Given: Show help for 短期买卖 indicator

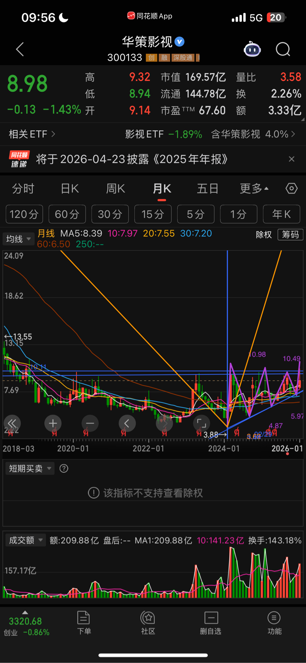Looking at the screenshot, I should point(64,468).
